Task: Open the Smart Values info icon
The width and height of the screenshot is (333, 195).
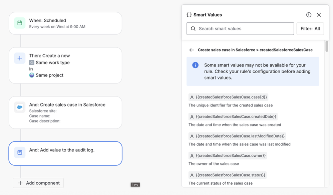Action: pyautogui.click(x=309, y=15)
